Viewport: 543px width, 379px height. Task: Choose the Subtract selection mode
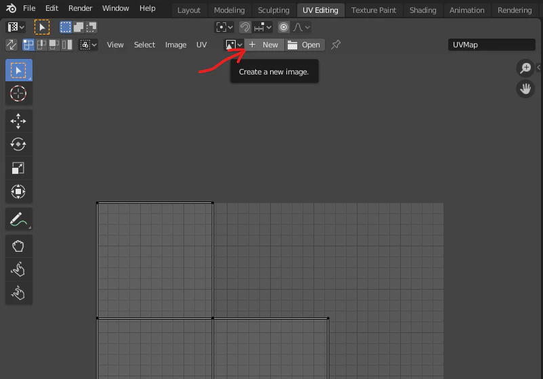[91, 27]
